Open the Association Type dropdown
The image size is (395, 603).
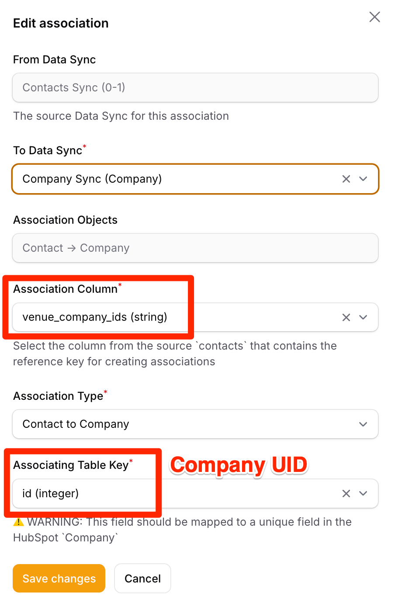363,424
